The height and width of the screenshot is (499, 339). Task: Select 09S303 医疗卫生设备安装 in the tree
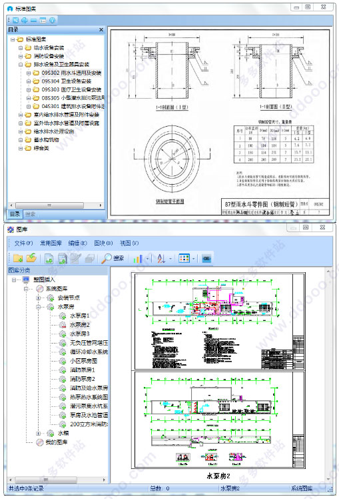[x=71, y=89]
